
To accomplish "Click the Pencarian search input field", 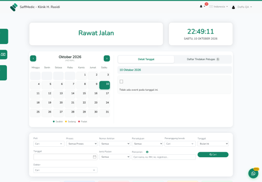I will coord(164,157).
